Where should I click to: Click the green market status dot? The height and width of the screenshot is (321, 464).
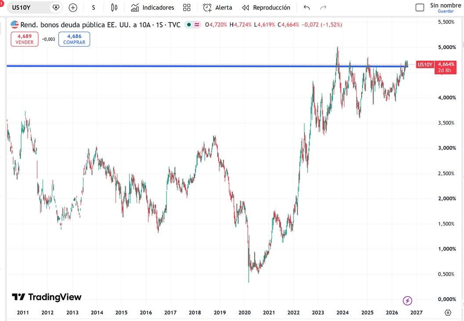tap(189, 25)
